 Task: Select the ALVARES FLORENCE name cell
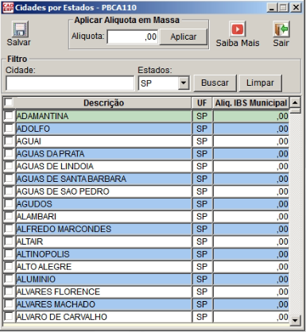(103, 291)
